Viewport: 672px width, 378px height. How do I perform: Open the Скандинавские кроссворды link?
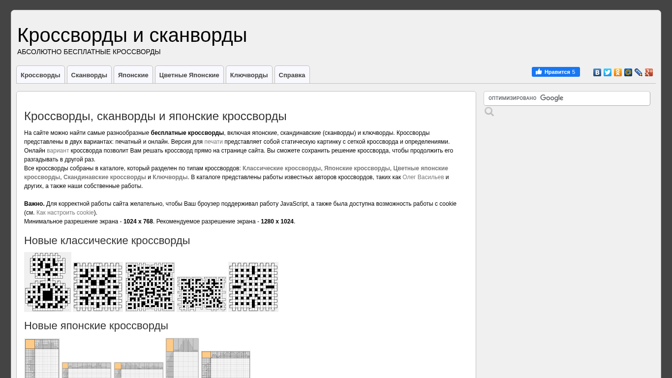tap(105, 177)
